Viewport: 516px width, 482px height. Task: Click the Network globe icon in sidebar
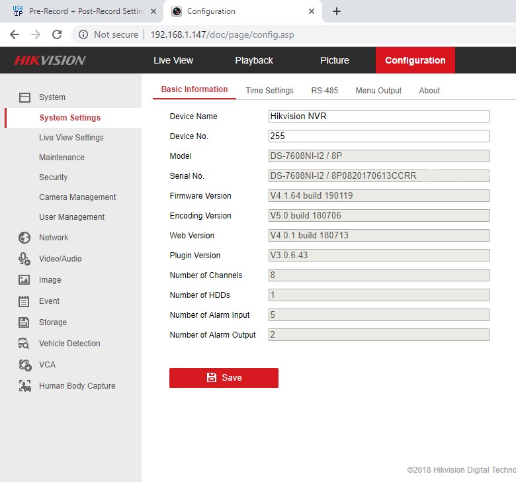[x=24, y=238]
